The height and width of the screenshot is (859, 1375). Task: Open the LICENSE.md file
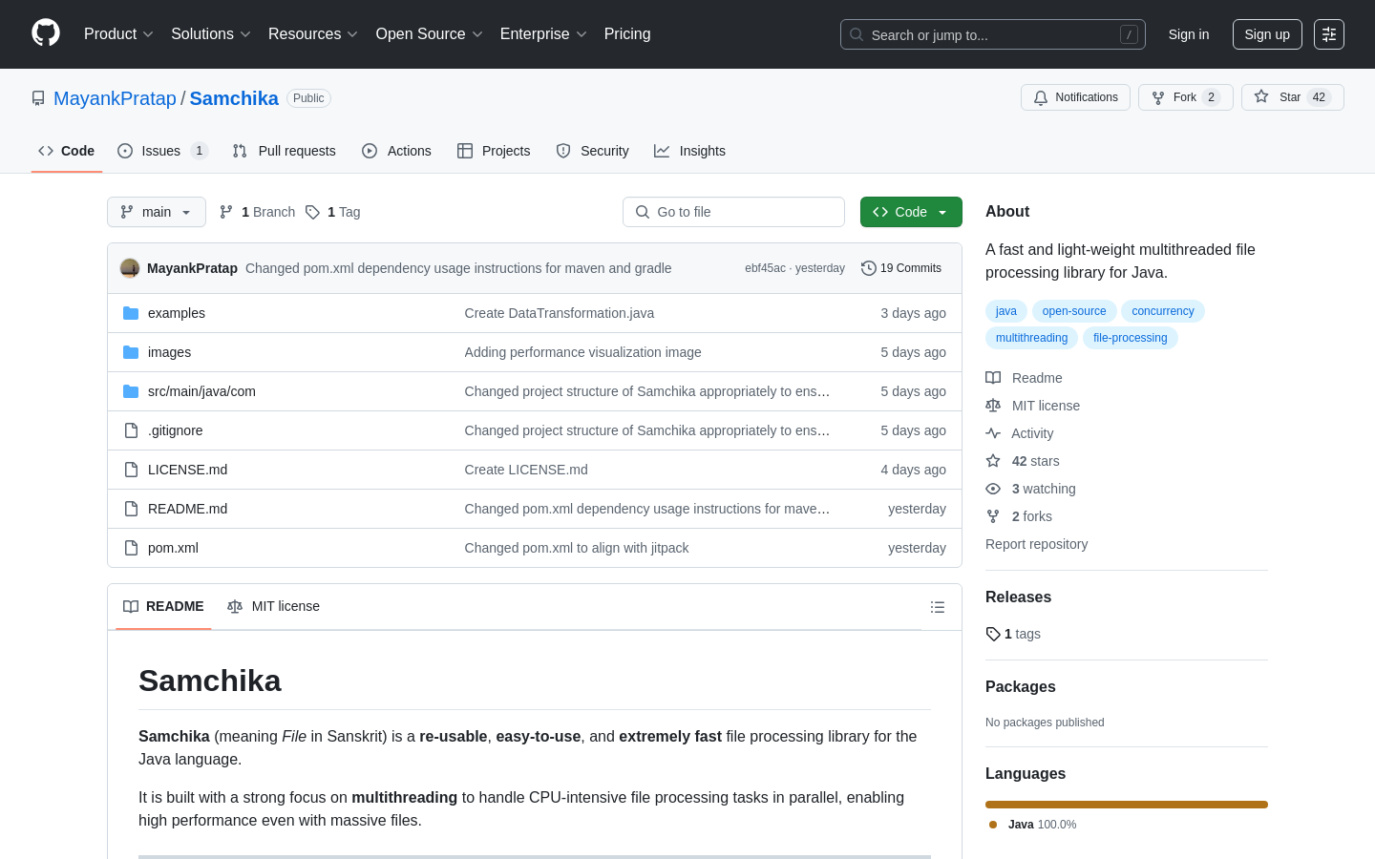[187, 470]
